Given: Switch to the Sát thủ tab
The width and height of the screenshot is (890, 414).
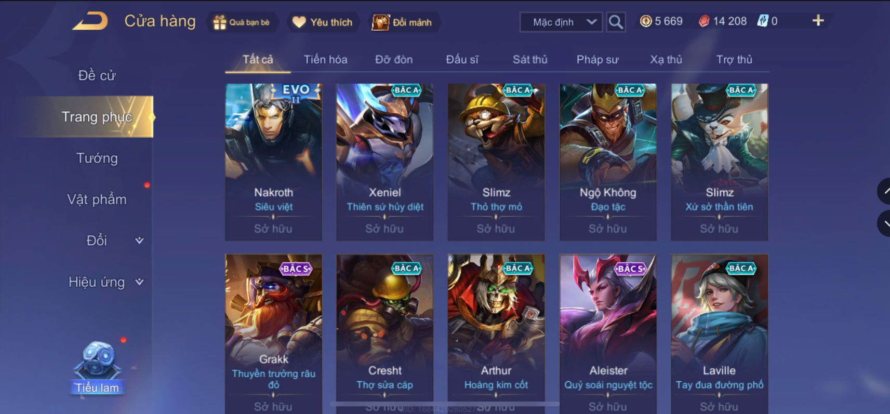Looking at the screenshot, I should 530,59.
